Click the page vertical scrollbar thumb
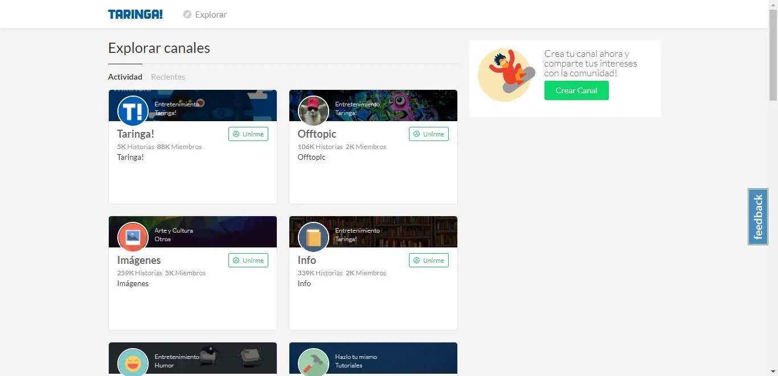778x376 pixels. [x=773, y=55]
